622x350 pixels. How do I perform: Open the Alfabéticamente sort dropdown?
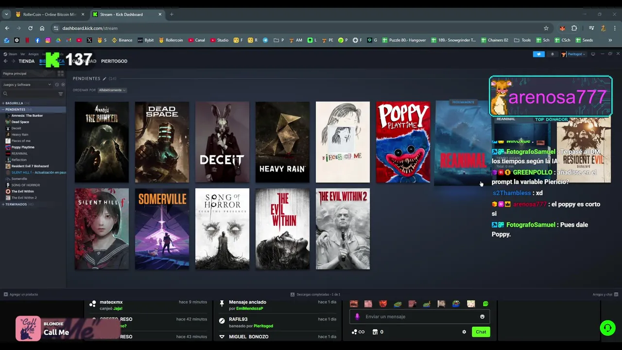pos(112,90)
